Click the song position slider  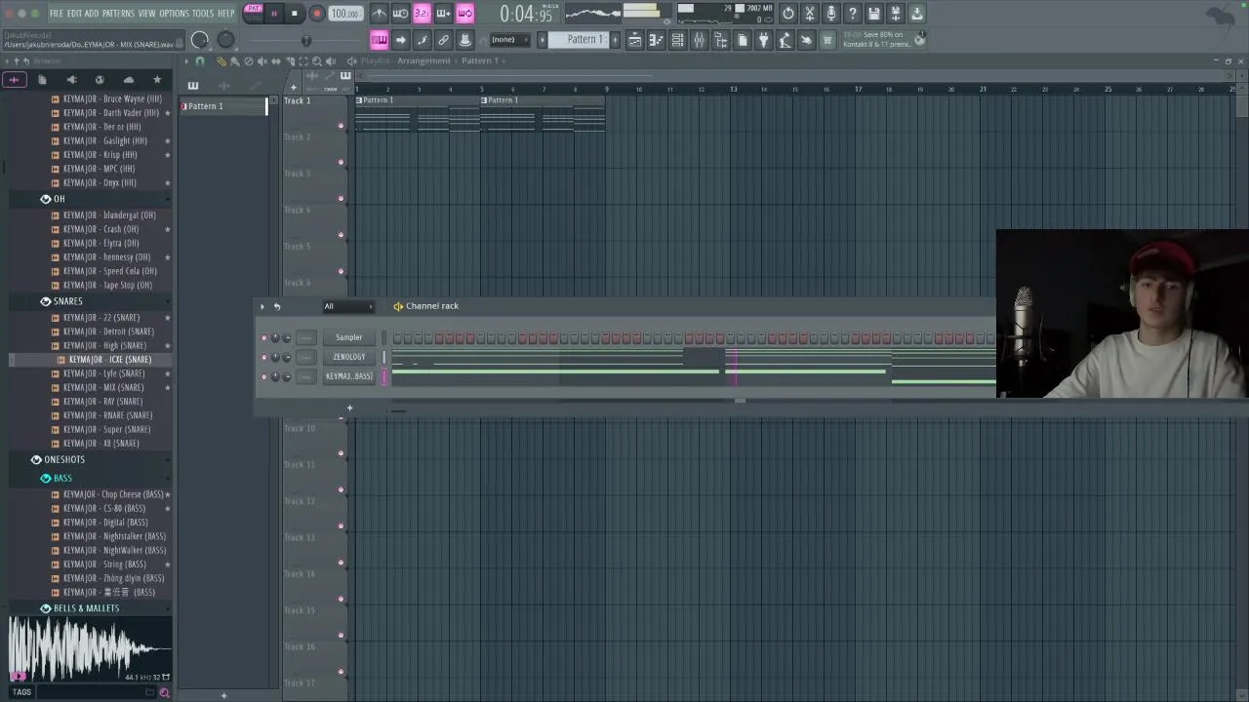(x=305, y=40)
